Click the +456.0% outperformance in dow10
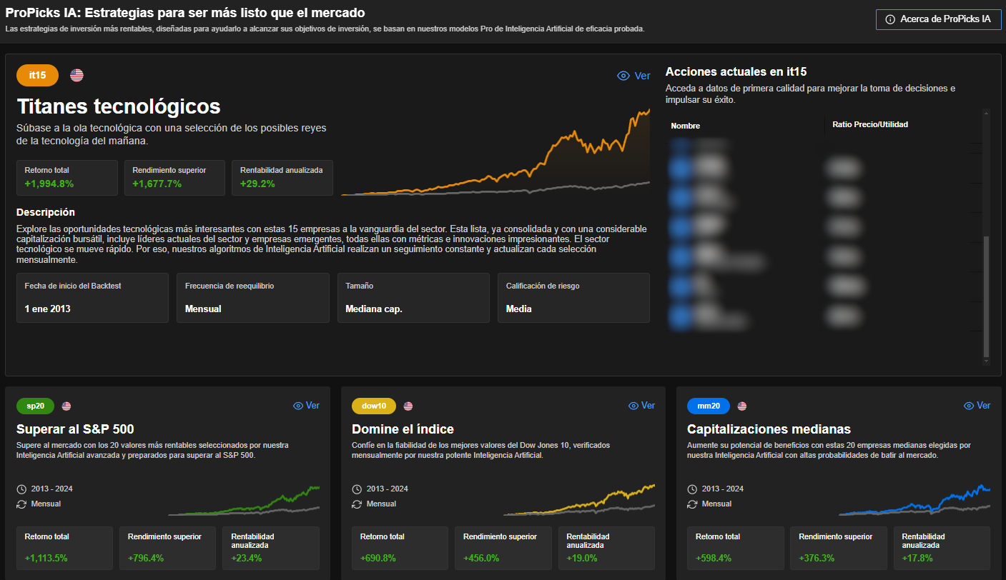 481,558
